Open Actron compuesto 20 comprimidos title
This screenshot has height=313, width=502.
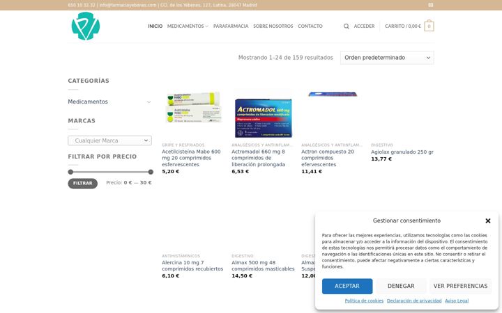[x=328, y=158]
